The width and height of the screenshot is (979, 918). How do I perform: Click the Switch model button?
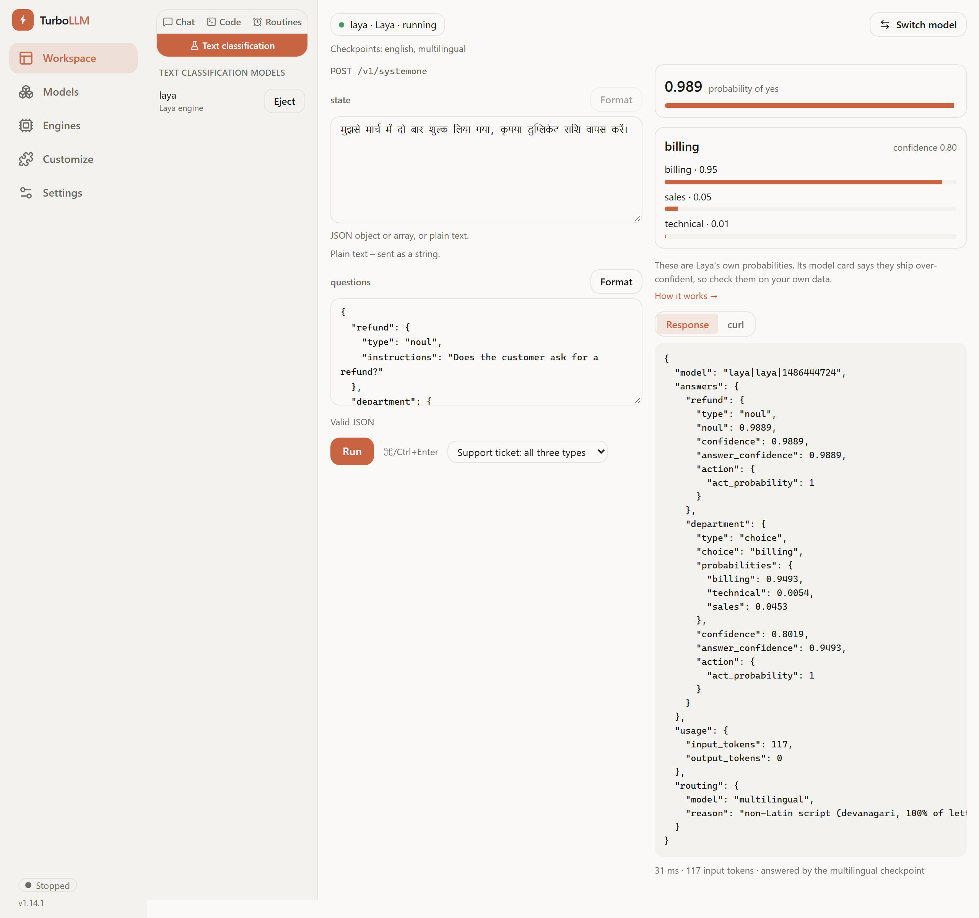pyautogui.click(x=917, y=24)
